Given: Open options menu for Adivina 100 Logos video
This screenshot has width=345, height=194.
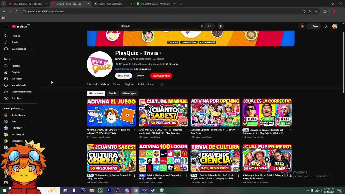Looking at the screenshot, I should point(187,175).
